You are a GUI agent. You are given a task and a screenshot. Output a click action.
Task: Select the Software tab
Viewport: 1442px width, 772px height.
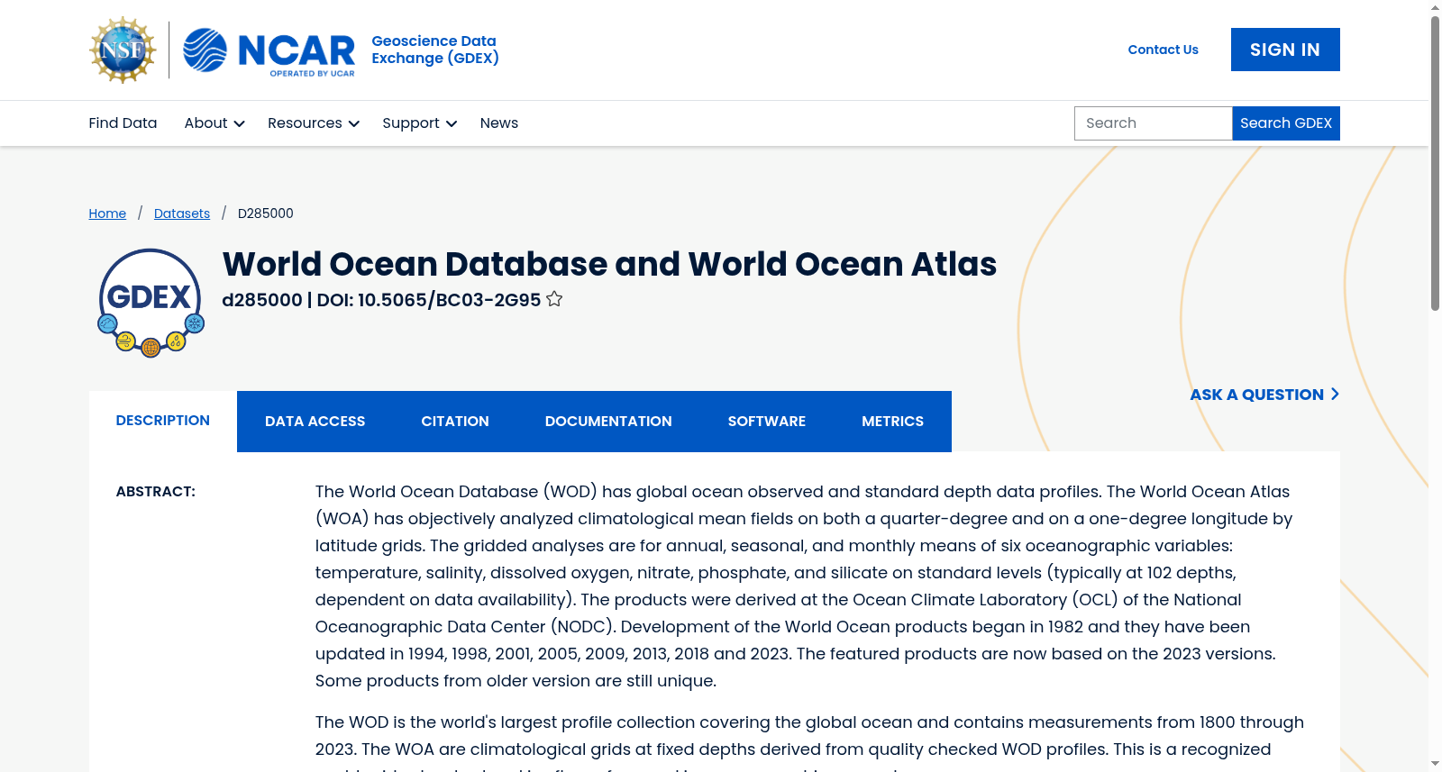(767, 422)
